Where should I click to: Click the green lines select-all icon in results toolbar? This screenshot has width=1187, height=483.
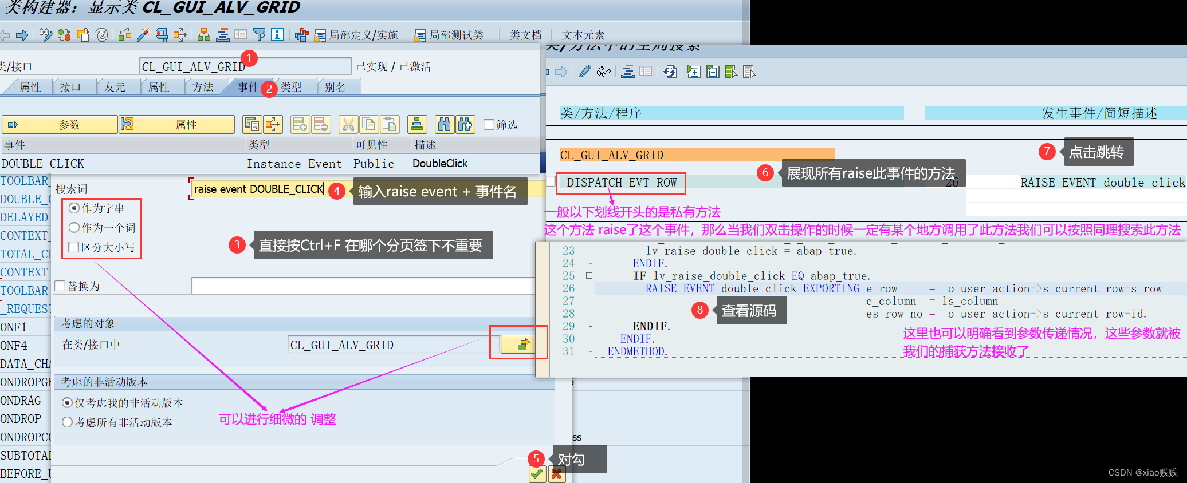coord(731,72)
